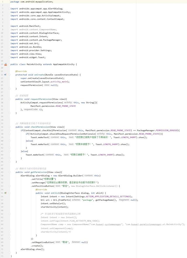Collapse the onCreate method fold marker
The image size is (187, 258).
[9, 75]
